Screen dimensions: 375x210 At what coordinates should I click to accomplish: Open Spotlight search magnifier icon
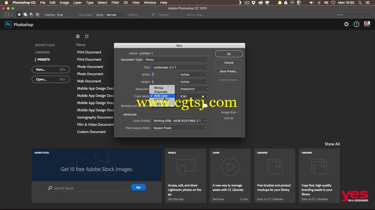360,3
